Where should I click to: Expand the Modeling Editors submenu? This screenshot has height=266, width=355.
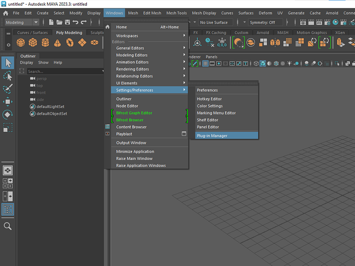(x=150, y=55)
